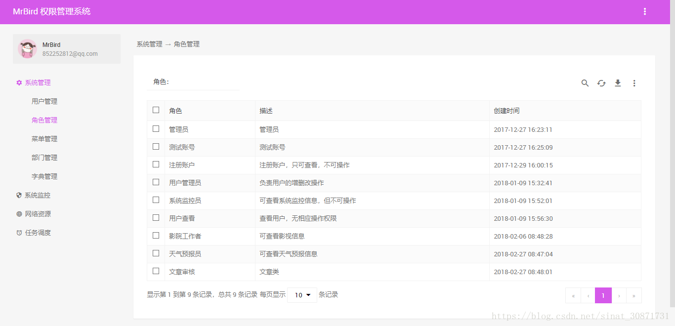Open 部门管理 in the sidebar
This screenshot has height=326, width=675.
[44, 158]
